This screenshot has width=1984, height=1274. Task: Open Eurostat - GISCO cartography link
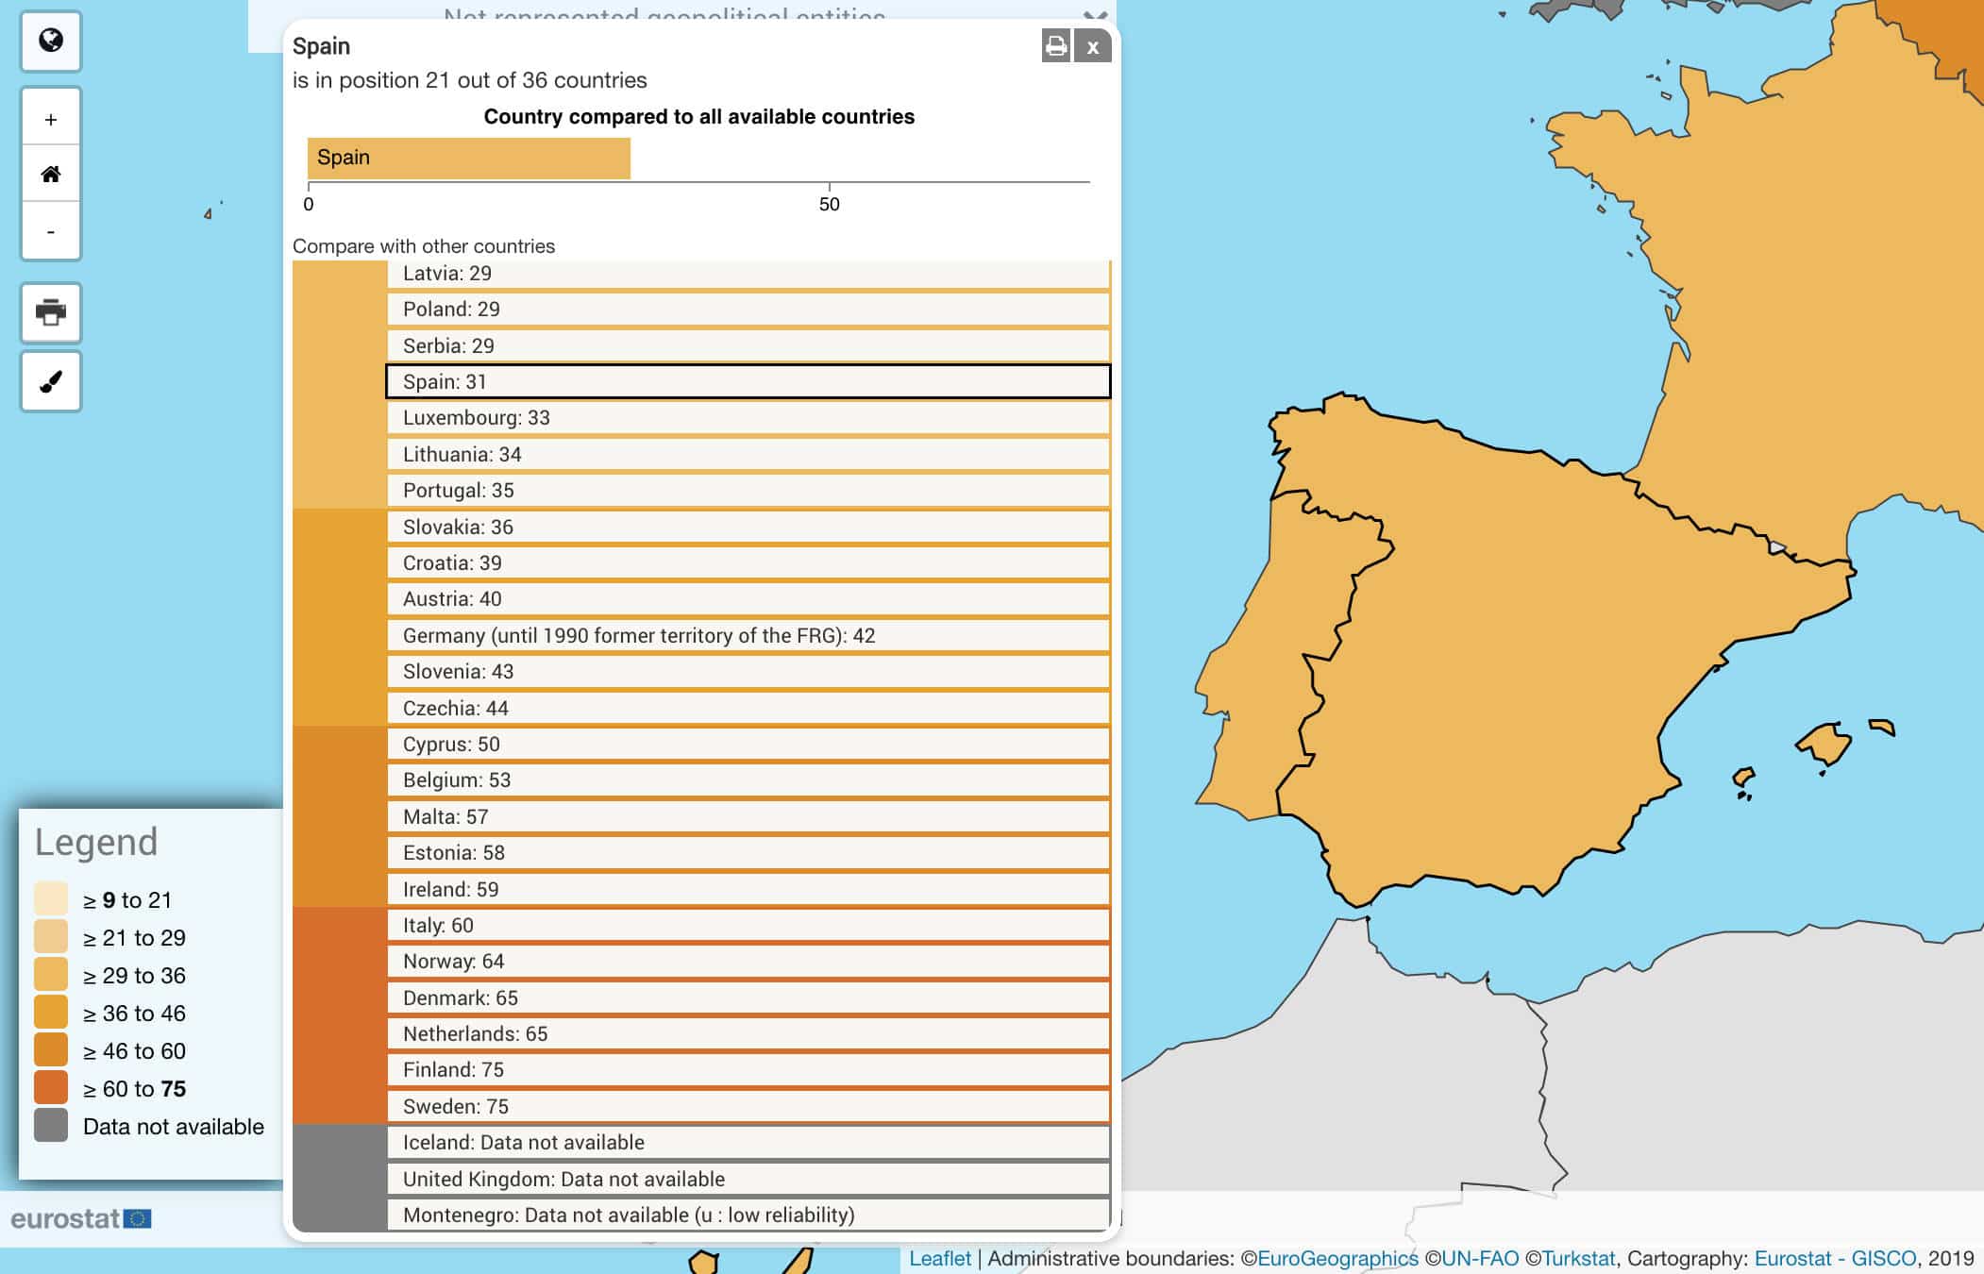click(1835, 1258)
